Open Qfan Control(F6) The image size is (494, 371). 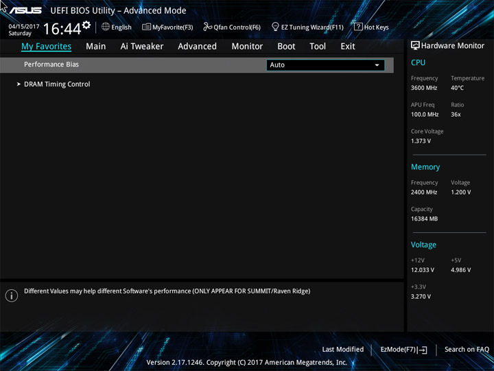pyautogui.click(x=232, y=27)
